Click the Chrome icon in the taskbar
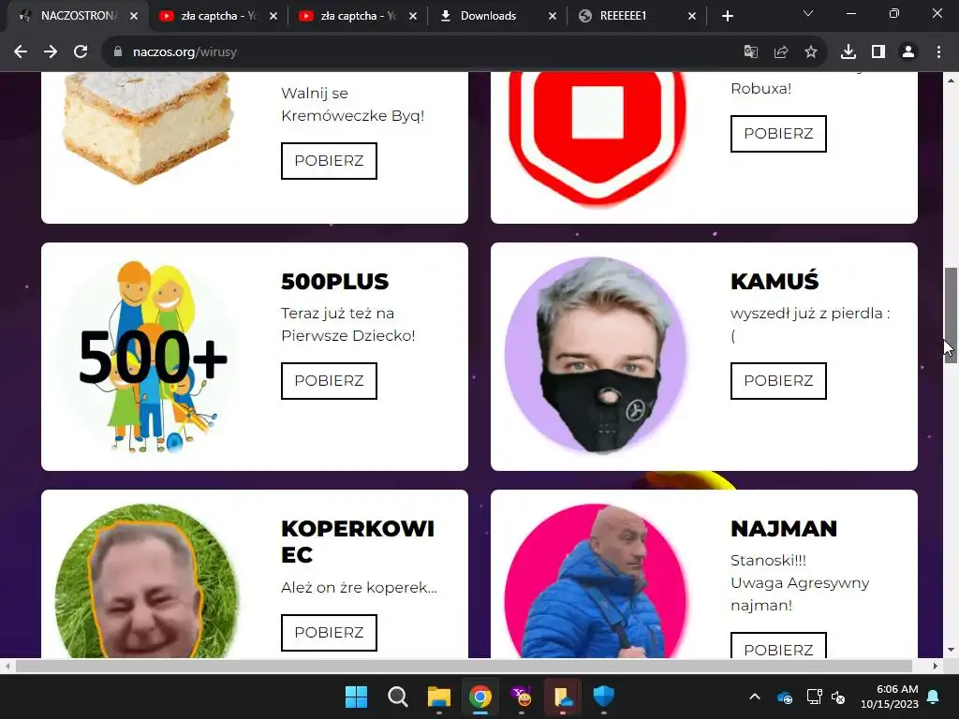Viewport: 959px width, 719px height. coord(480,697)
